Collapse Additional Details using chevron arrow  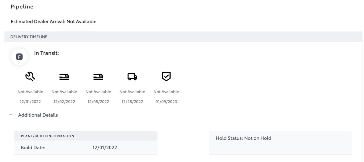pos(11,115)
